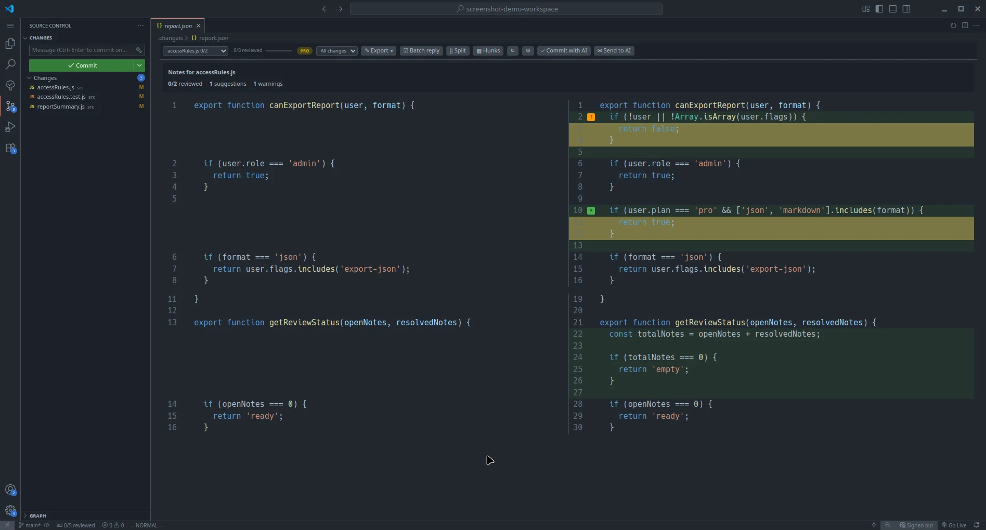Screen dimensions: 986x530
Task: Open the hamburger application menu
Action: coord(10,25)
